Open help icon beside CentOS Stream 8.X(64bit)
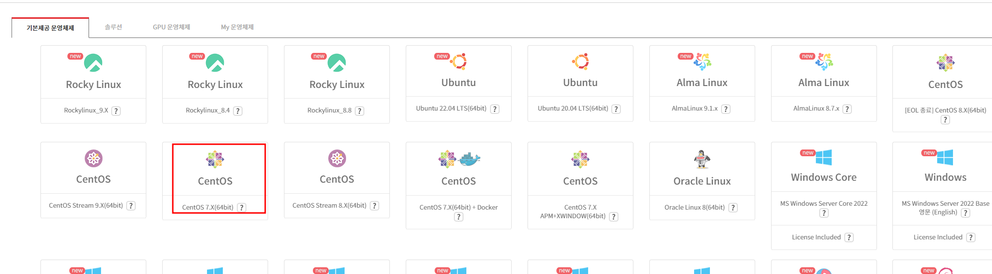The image size is (992, 274). (374, 206)
